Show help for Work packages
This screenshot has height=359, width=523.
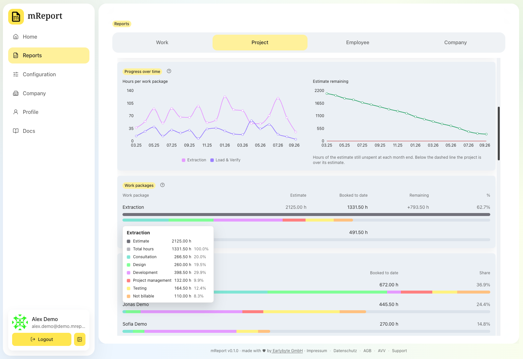tap(162, 185)
